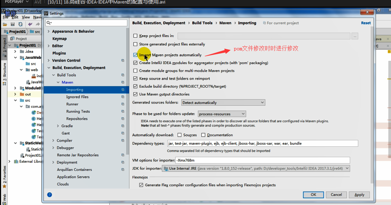Enable Store generated project files externally
391x205 pixels.
pyautogui.click(x=135, y=44)
